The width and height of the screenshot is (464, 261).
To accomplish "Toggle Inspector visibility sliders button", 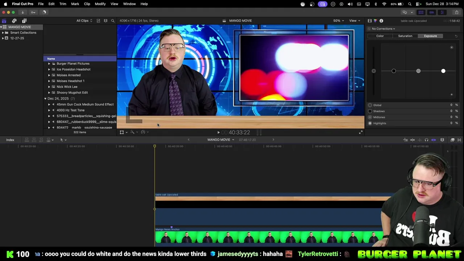I will pos(442,12).
